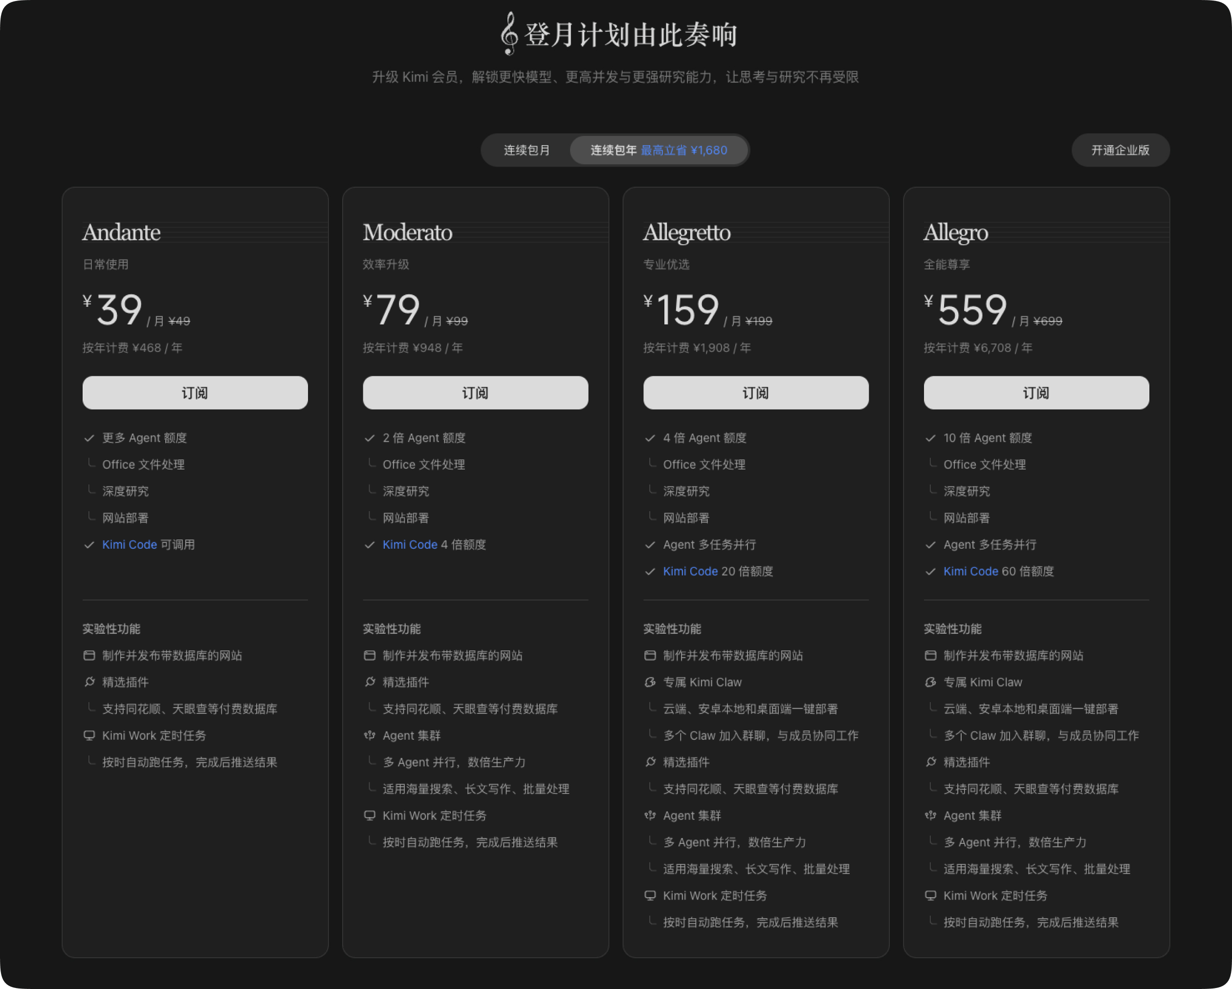1232x989 pixels.
Task: Click Kimi Work monitor icon in Moderato card
Action: click(370, 816)
